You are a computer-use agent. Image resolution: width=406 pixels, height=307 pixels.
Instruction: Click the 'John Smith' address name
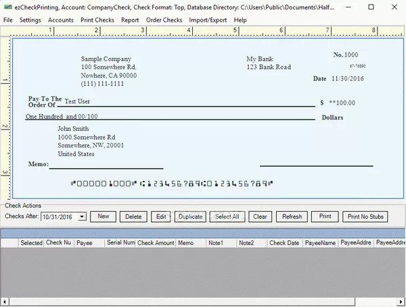click(x=73, y=129)
